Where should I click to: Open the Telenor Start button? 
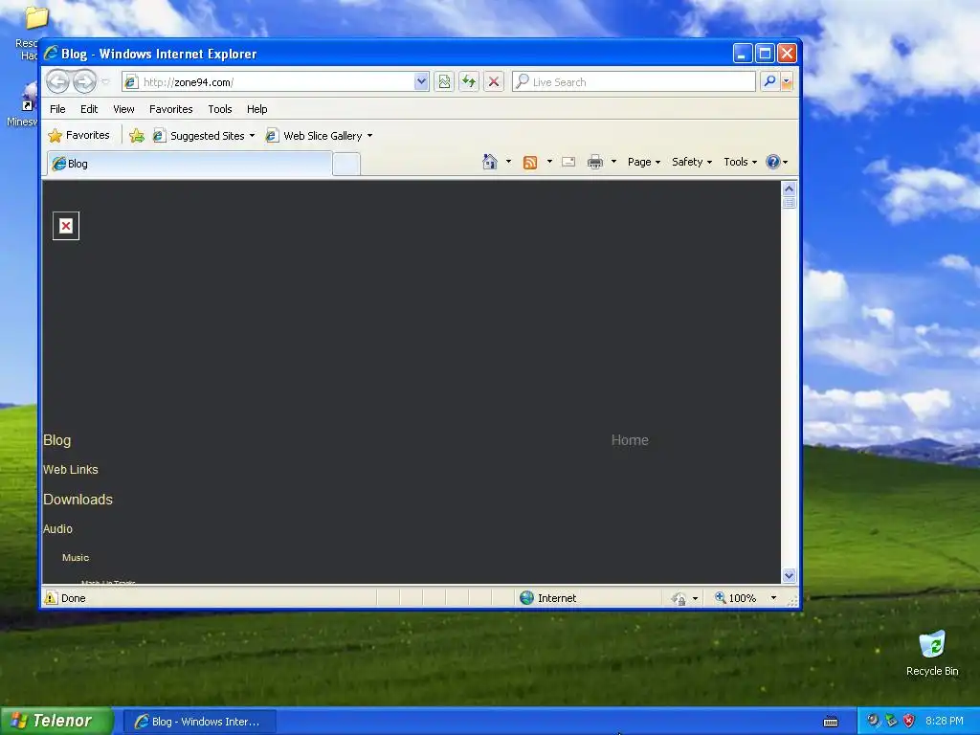pos(56,722)
